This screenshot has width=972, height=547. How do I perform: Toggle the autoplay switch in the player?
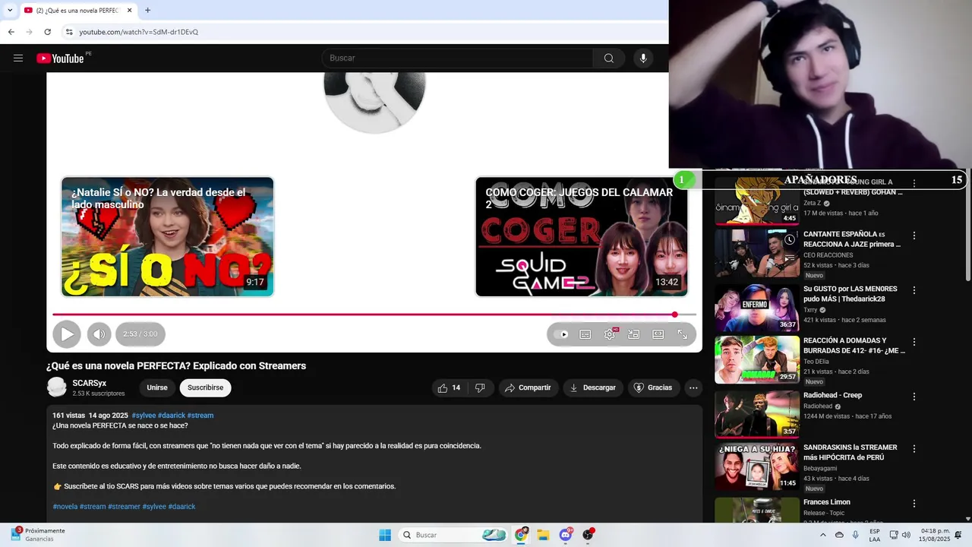pos(561,334)
